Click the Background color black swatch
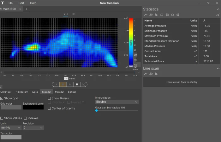The width and height of the screenshot is (221, 142). click(x=33, y=108)
